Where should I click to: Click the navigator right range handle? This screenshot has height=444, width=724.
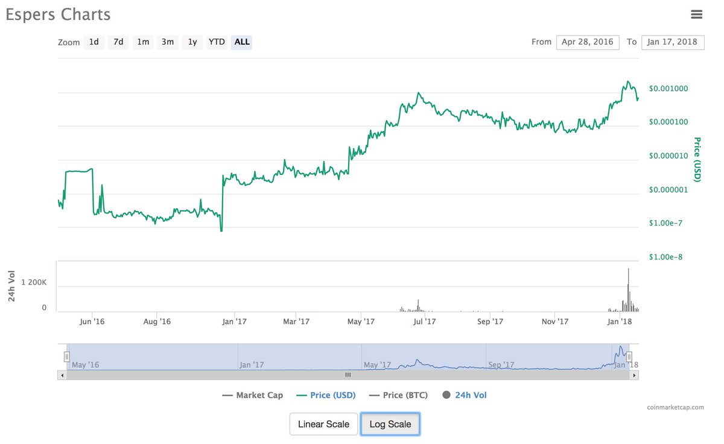coord(629,357)
